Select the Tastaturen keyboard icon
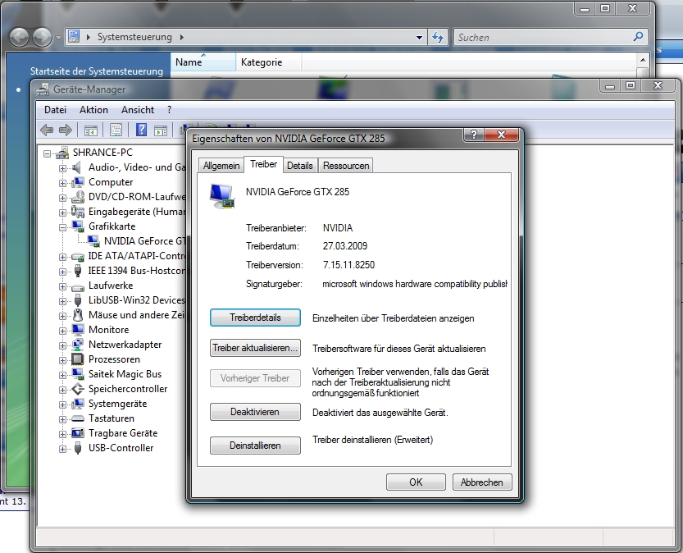683x553 pixels. click(78, 418)
